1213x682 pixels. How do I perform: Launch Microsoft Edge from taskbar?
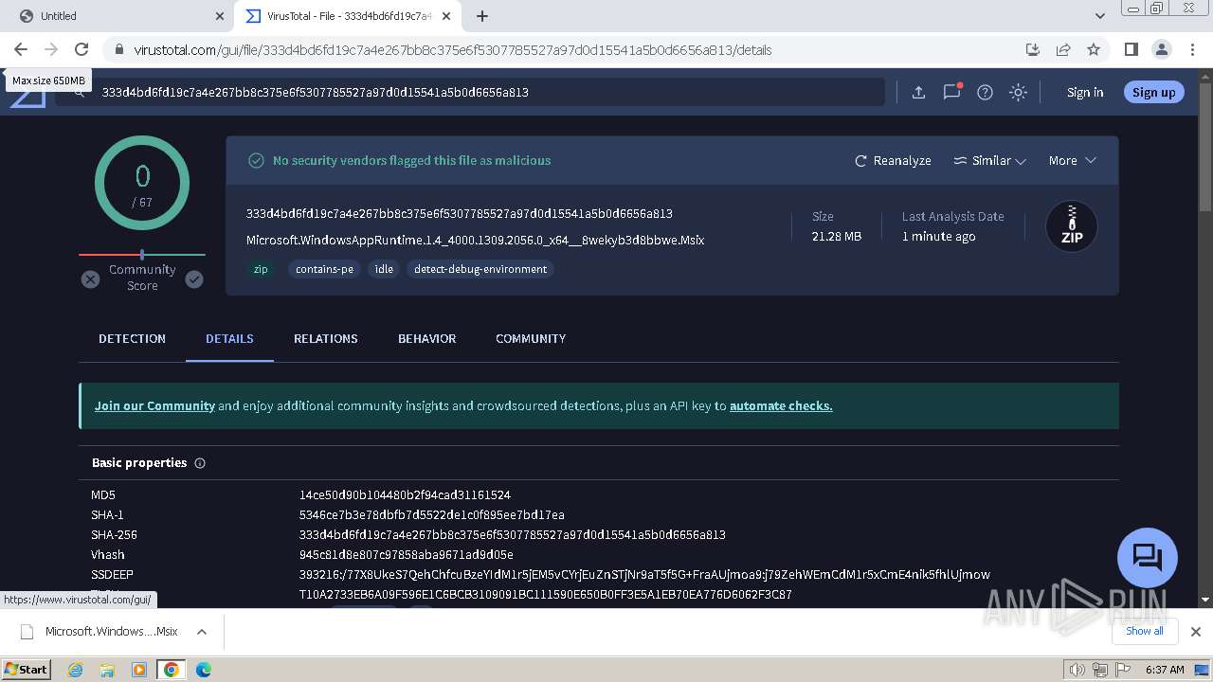[x=204, y=670]
